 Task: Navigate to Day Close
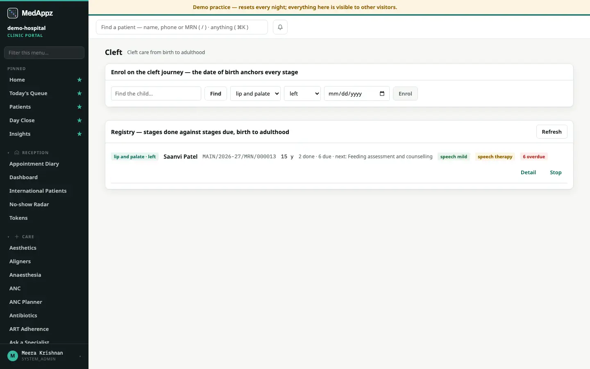click(22, 121)
